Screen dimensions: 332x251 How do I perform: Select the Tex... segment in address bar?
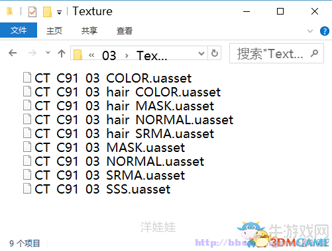point(152,55)
